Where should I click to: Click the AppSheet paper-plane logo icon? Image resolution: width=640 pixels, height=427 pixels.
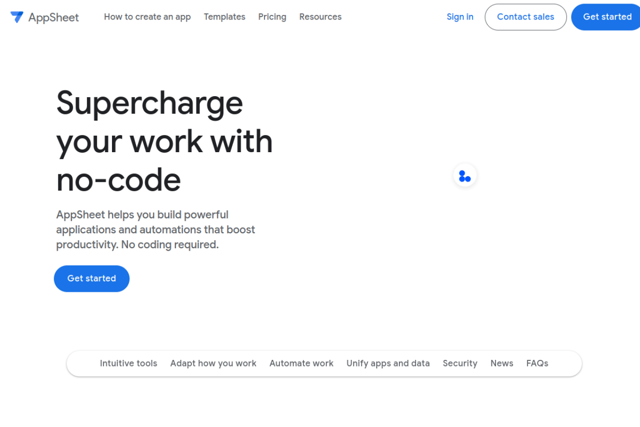tap(16, 17)
